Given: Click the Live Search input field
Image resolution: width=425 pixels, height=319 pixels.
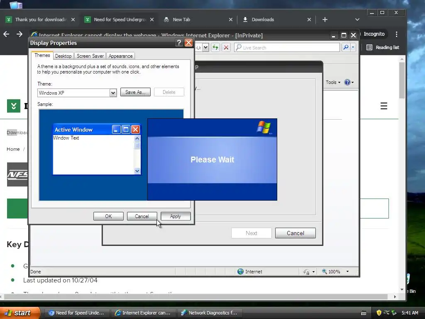Looking at the screenshot, I should 287,47.
